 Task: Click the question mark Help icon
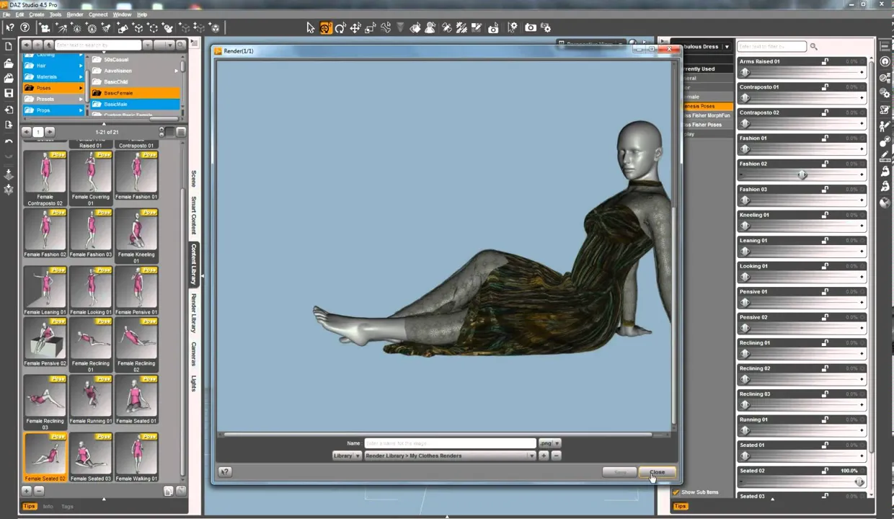[25, 27]
